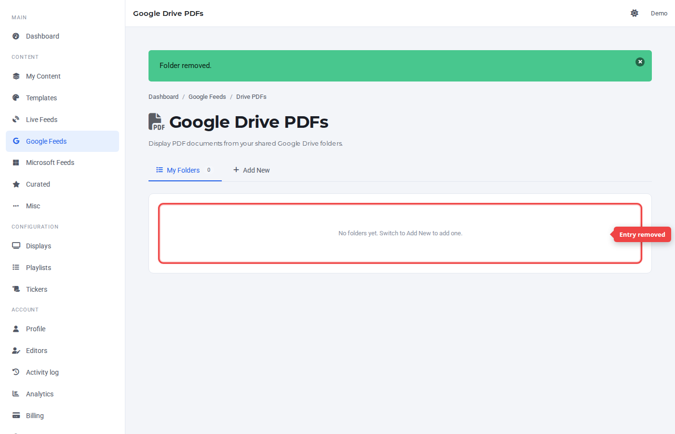Screen dimensions: 675x434
Task: Open Playlists via its list icon
Action: pyautogui.click(x=16, y=268)
